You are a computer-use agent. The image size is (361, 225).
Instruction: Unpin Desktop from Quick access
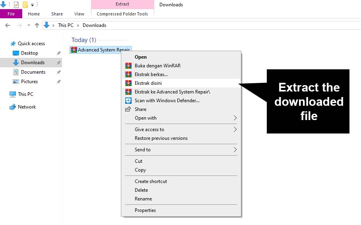(59, 53)
